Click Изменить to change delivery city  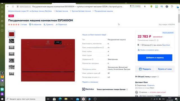pos(151,85)
